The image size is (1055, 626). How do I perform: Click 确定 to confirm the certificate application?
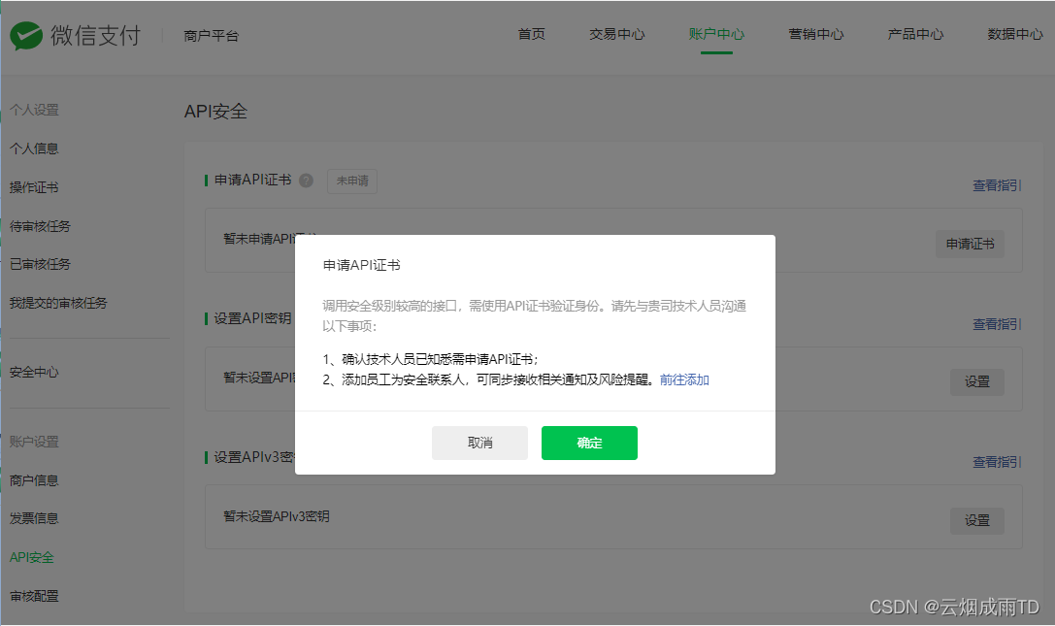click(589, 443)
